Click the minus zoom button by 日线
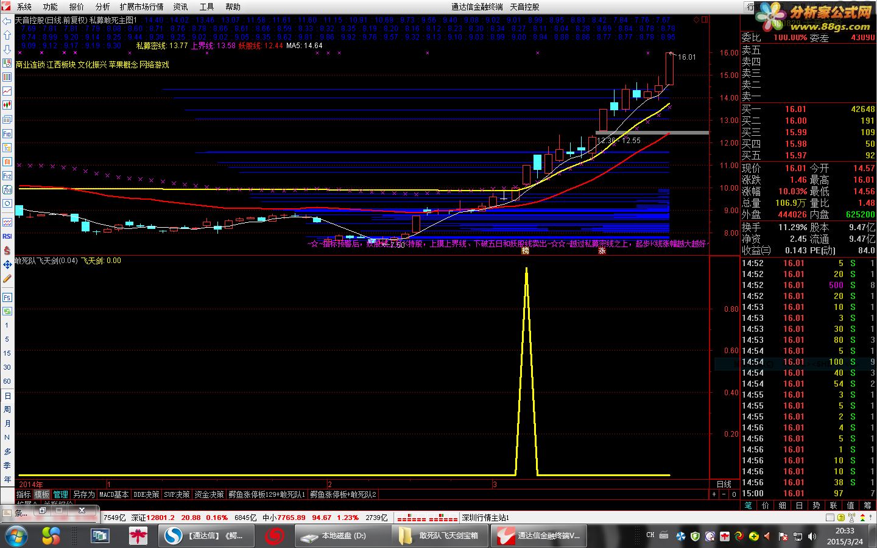The height and width of the screenshot is (548, 877). 724,494
